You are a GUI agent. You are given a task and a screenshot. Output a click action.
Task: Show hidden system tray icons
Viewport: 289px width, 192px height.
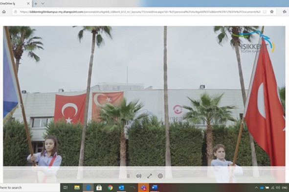point(256,188)
